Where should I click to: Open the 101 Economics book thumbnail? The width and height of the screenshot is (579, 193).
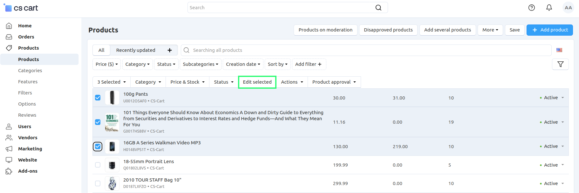point(112,122)
